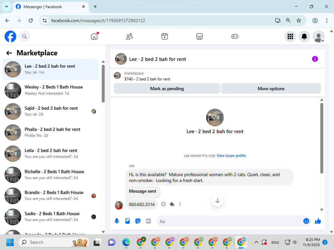Open the nine-dot Menu grid icon

[290, 36]
